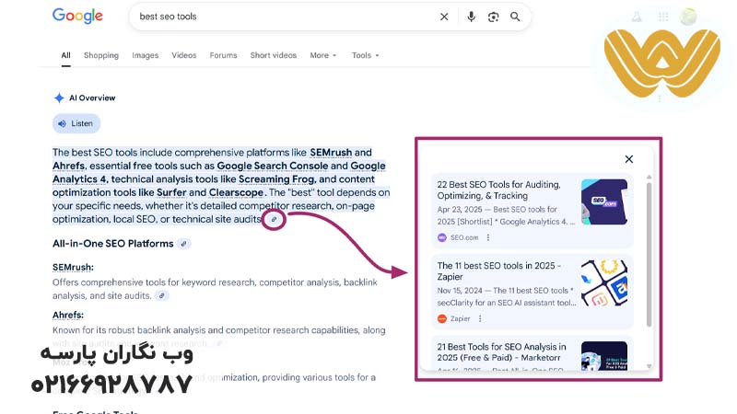
Task: Switch to the Images tab
Action: coord(146,55)
